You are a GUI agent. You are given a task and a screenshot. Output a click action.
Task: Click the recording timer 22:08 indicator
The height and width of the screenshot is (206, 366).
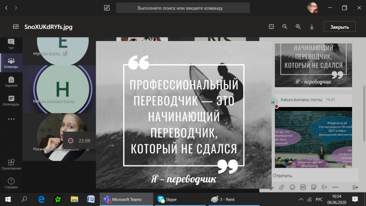click(79, 140)
